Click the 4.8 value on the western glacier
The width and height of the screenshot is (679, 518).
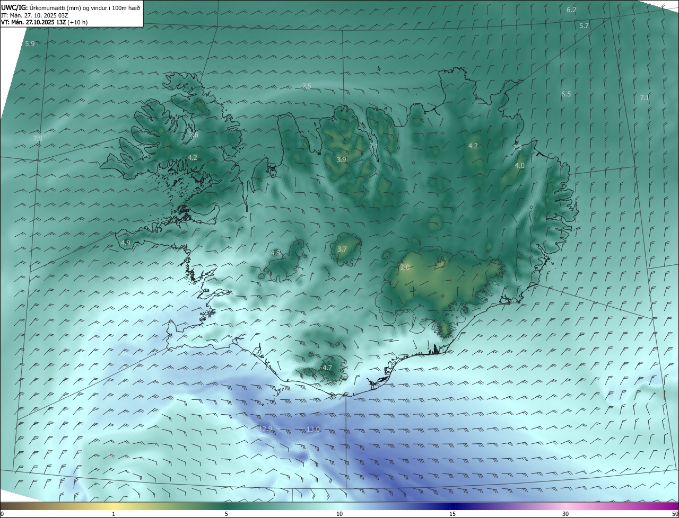(275, 253)
